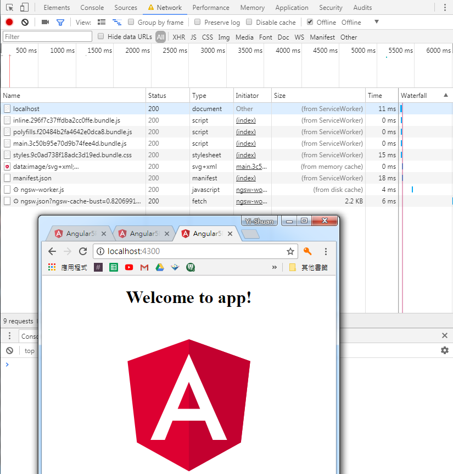Open the network throttling dropdown arrow
The width and height of the screenshot is (453, 474).
(376, 22)
